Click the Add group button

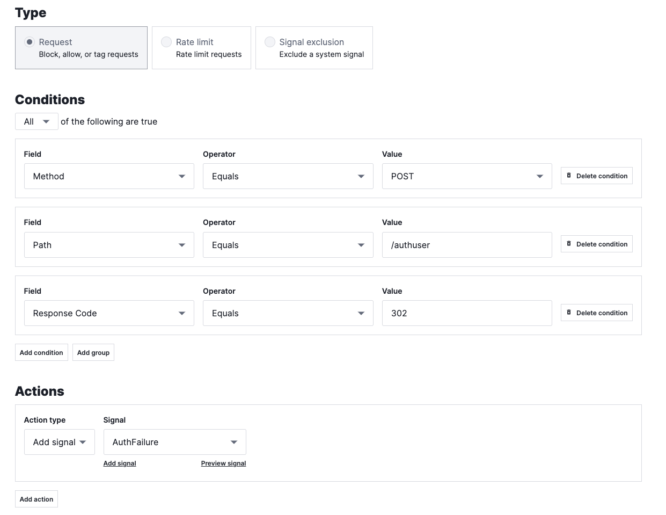(x=93, y=353)
